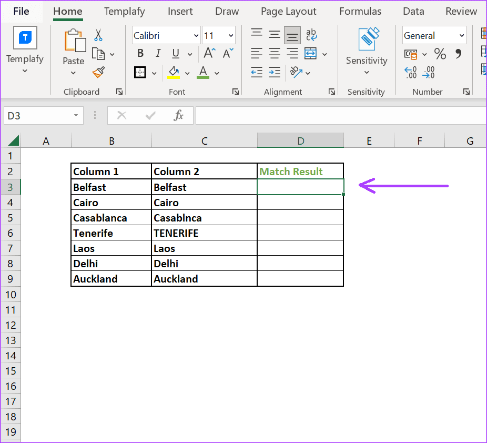Click Decrease Decimal icon
The image size is (487, 443).
pos(429,73)
